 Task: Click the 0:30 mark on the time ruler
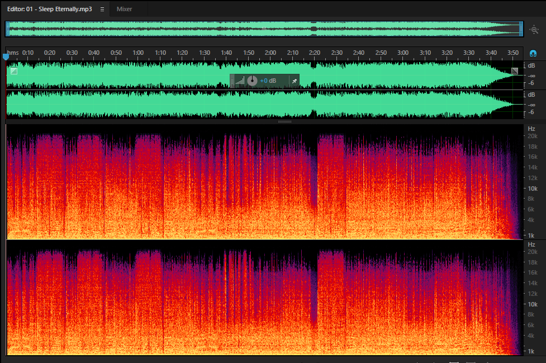pyautogui.click(x=72, y=53)
